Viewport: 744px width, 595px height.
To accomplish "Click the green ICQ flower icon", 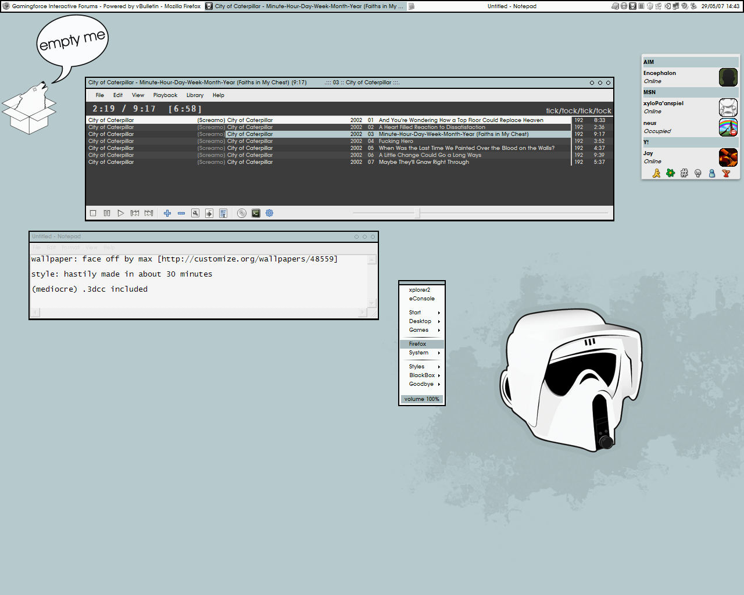I will (x=670, y=173).
